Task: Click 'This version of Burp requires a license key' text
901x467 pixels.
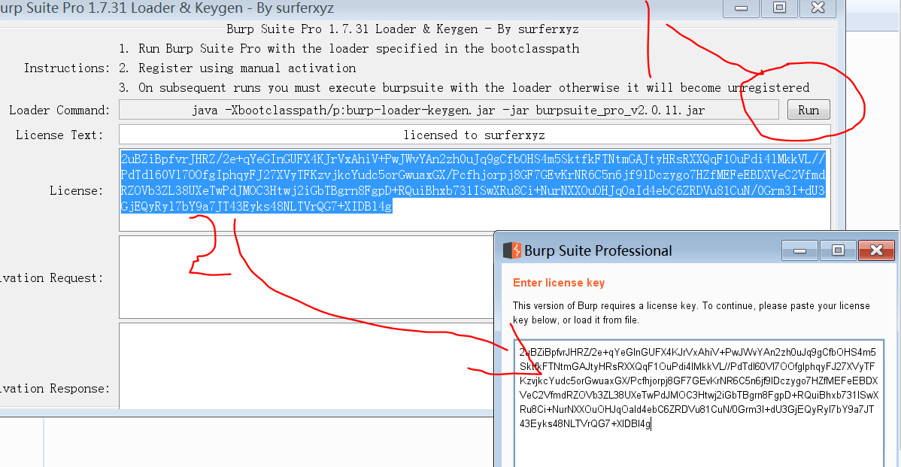Action: click(x=691, y=313)
